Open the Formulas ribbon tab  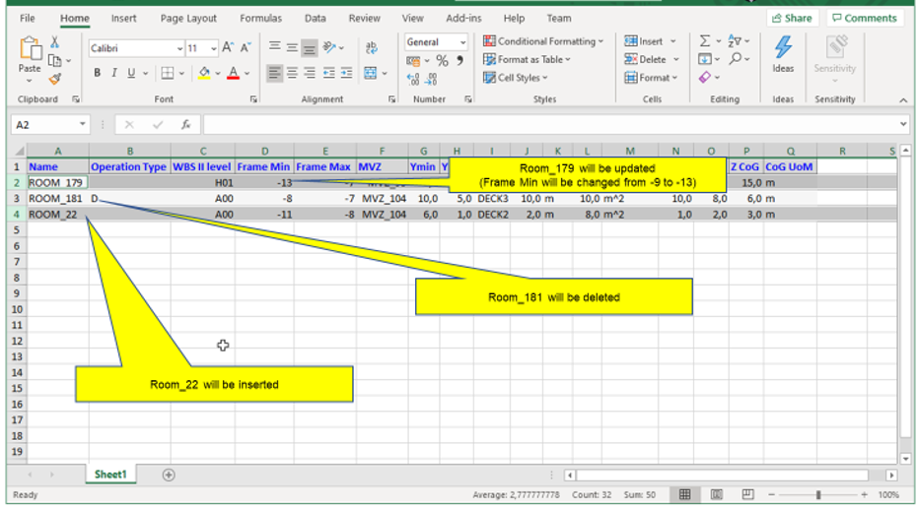coord(260,18)
